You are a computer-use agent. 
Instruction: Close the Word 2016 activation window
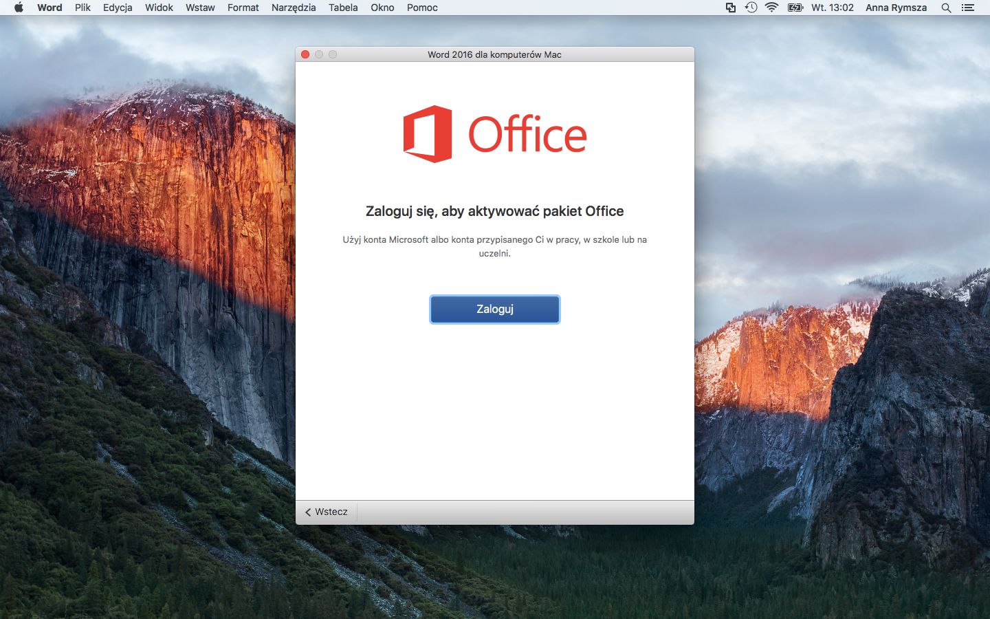click(x=305, y=54)
